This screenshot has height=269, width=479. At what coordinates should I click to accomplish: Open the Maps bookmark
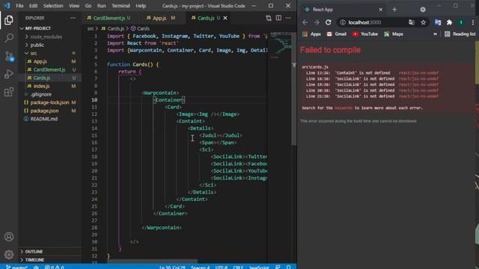(x=394, y=34)
